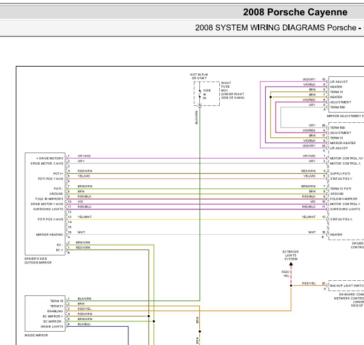Click the vertical BLK/GRN label below the fuse

(196, 117)
